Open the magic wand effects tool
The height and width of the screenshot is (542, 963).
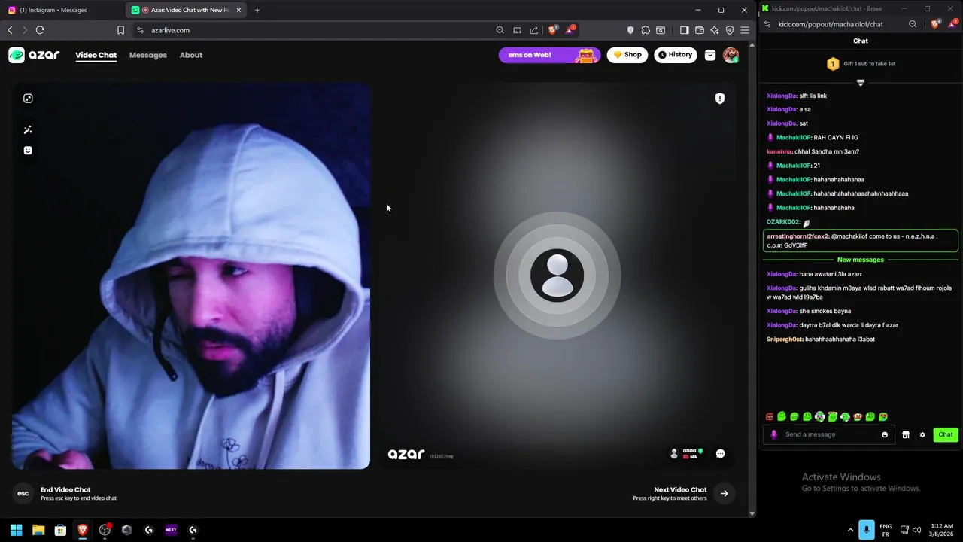[x=28, y=130]
